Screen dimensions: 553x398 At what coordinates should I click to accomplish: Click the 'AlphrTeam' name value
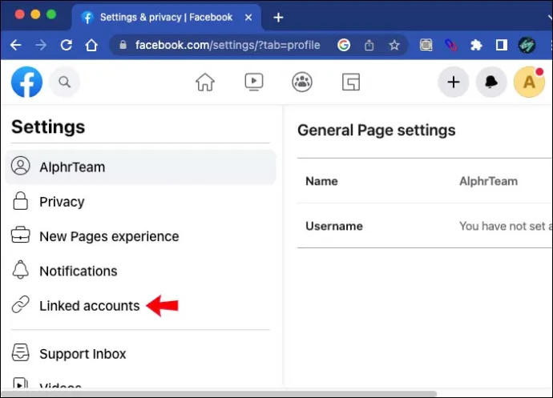pyautogui.click(x=488, y=181)
